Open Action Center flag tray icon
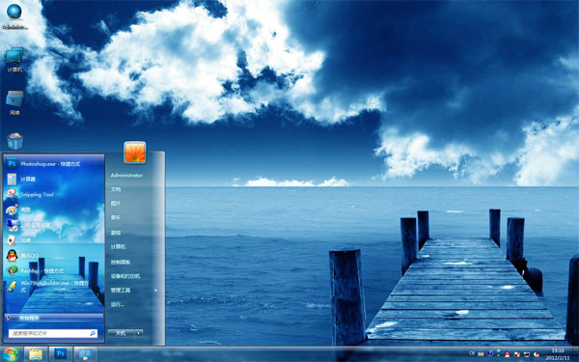Screen dimensions: 579x362 [517, 354]
